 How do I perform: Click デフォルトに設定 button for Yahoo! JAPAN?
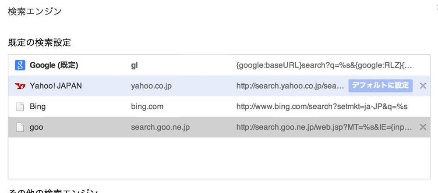point(381,86)
